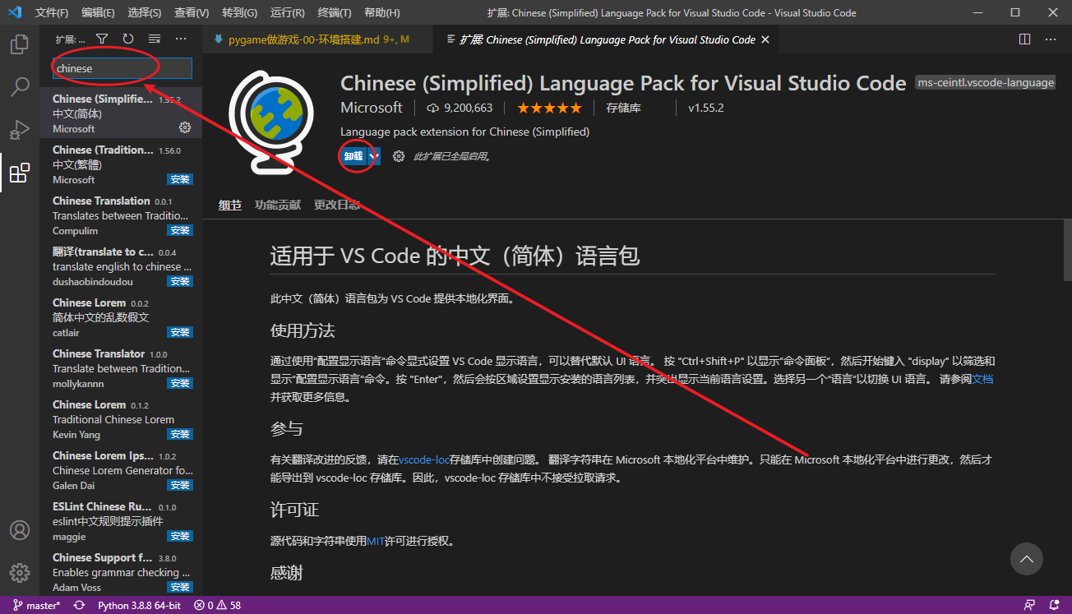
Task: Select the 细节 details tab
Action: click(x=230, y=205)
